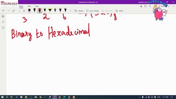Viewport: 176px width, 99px height.
Task: Open the Windows Start menu
Action: [x=2, y=97]
